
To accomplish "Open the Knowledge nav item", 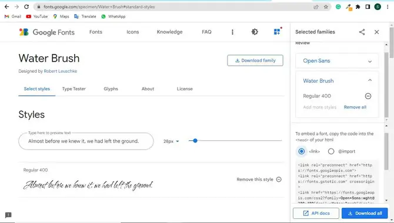I will pyautogui.click(x=169, y=32).
